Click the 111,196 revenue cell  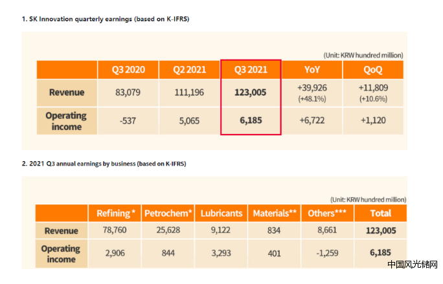point(189,93)
